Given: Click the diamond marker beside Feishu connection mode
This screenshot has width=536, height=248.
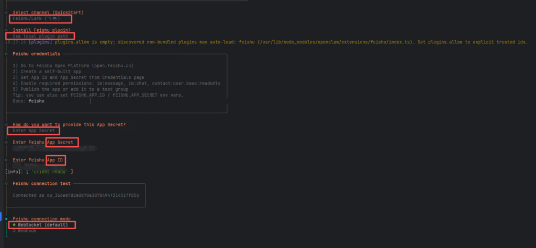Looking at the screenshot, I should (x=6, y=219).
